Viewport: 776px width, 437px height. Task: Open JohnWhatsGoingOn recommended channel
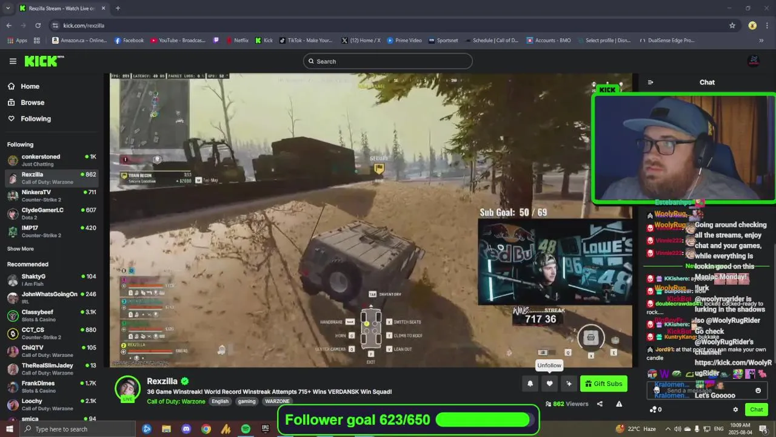52,297
